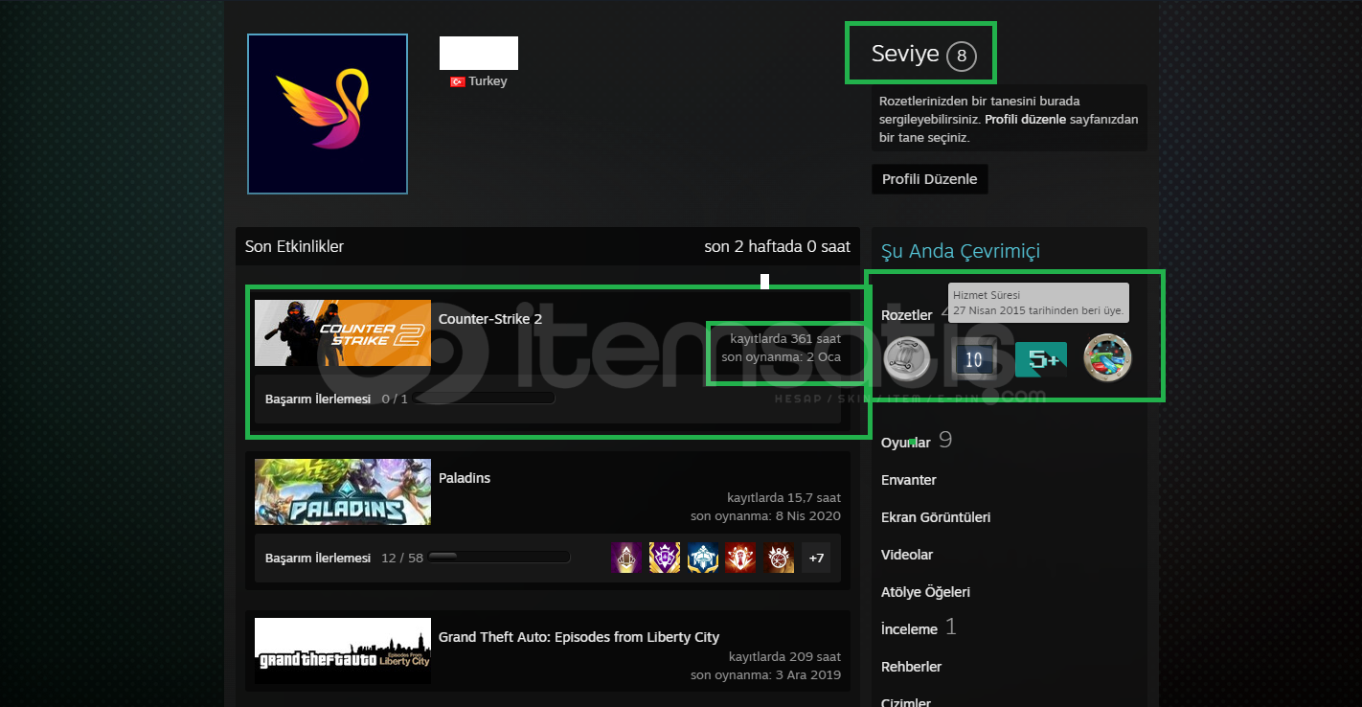Click Counter-Strike 2 achievement progress bar
This screenshot has height=707, width=1362.
tap(486, 399)
